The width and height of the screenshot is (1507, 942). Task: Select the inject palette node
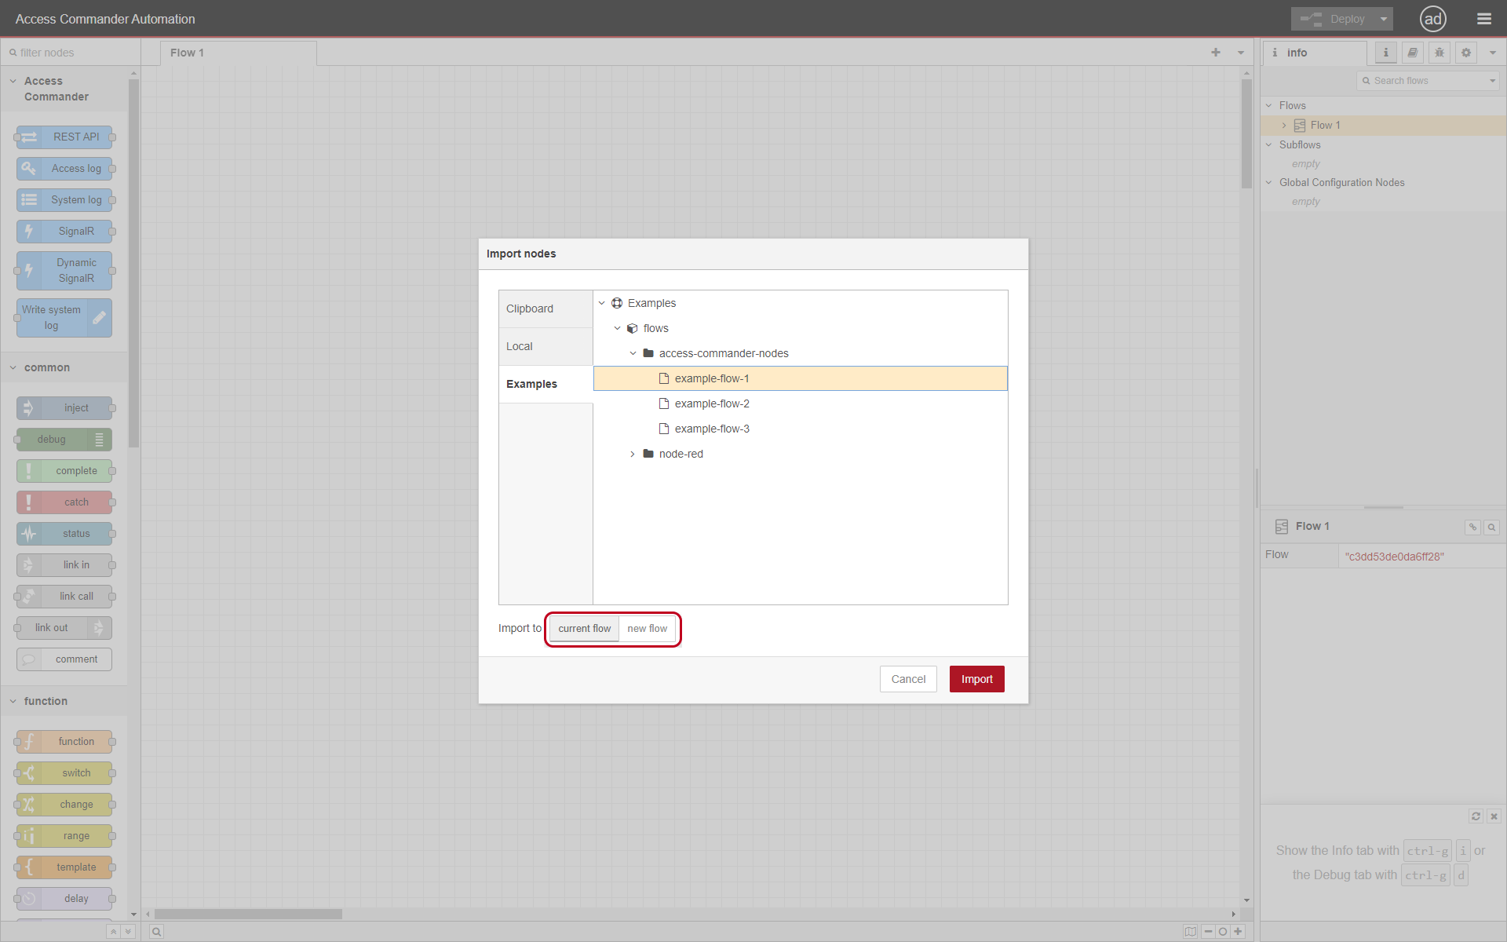64,408
